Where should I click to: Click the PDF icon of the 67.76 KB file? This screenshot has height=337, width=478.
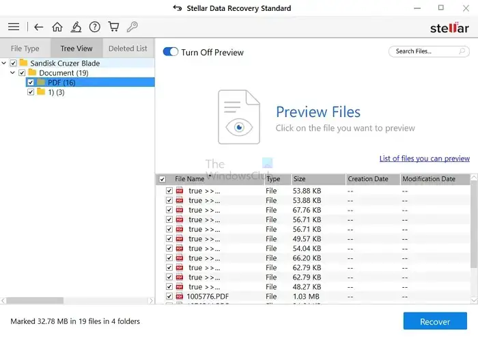point(180,210)
